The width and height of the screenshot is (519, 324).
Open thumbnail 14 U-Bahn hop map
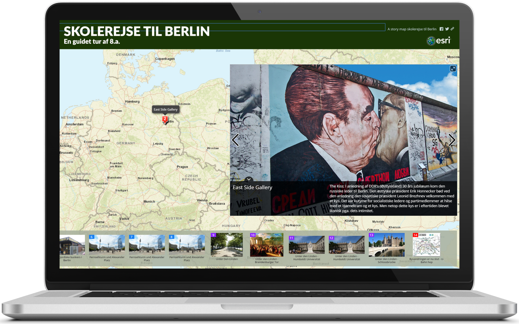[427, 245]
